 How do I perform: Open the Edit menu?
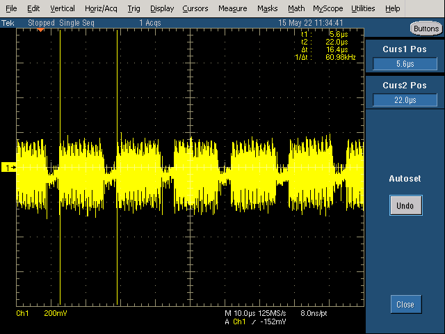[x=33, y=8]
